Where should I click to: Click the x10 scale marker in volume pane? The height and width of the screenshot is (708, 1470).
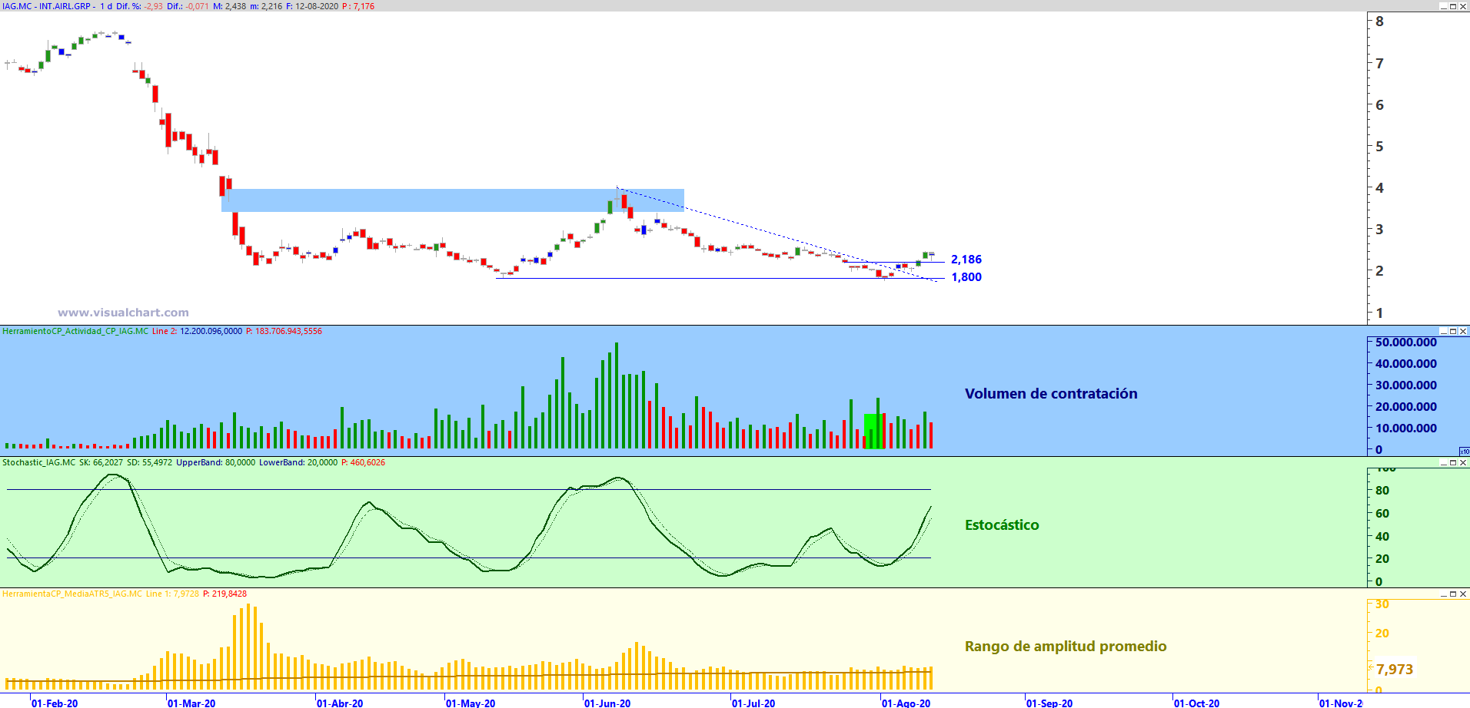coord(1464,452)
